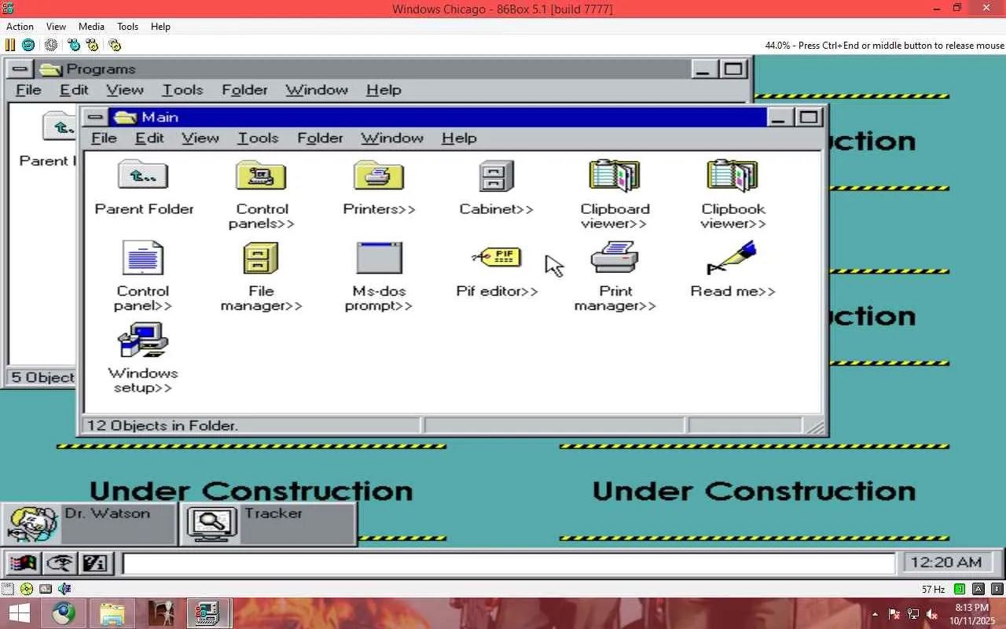Viewport: 1006px width, 629px height.
Task: Open the Action menu in 86Box
Action: click(20, 27)
